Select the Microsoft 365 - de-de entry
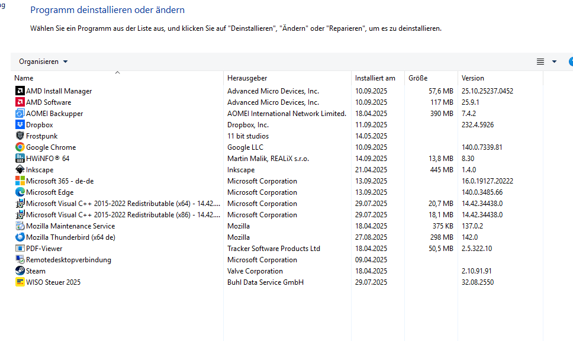This screenshot has width=573, height=341. click(x=60, y=181)
